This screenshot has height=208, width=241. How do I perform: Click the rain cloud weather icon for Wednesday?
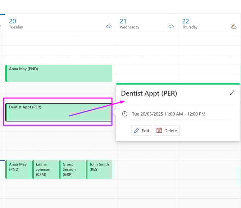(x=171, y=27)
